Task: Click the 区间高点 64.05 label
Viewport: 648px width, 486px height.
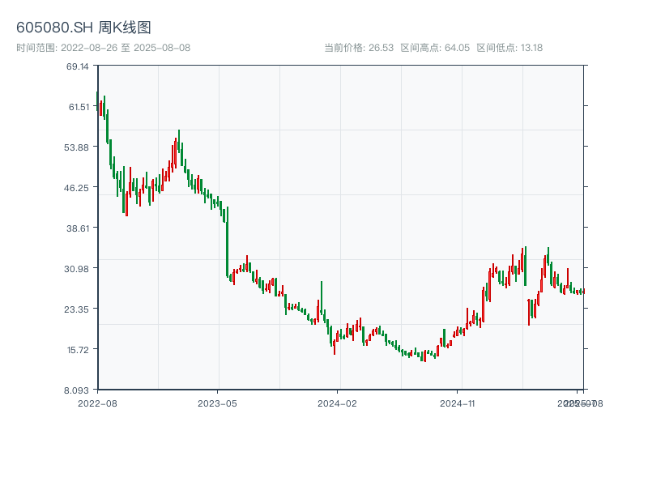Action: click(x=435, y=48)
